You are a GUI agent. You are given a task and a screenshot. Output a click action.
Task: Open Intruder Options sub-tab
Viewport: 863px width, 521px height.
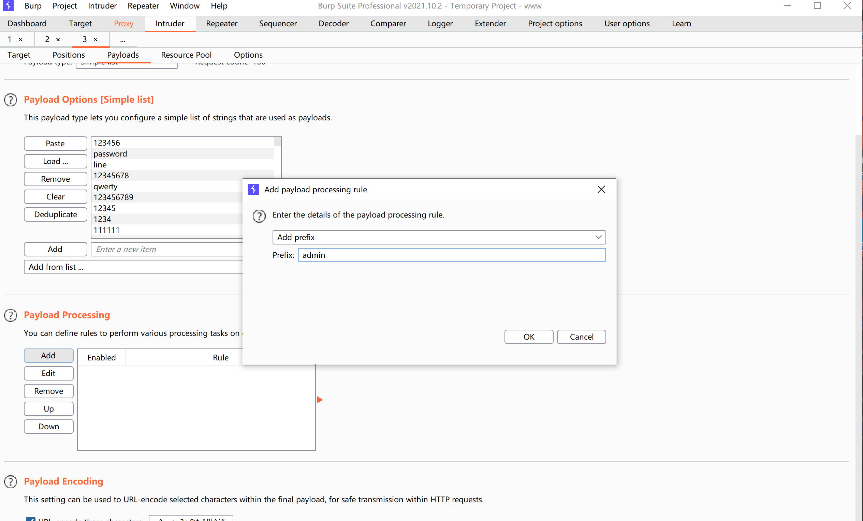pyautogui.click(x=248, y=55)
